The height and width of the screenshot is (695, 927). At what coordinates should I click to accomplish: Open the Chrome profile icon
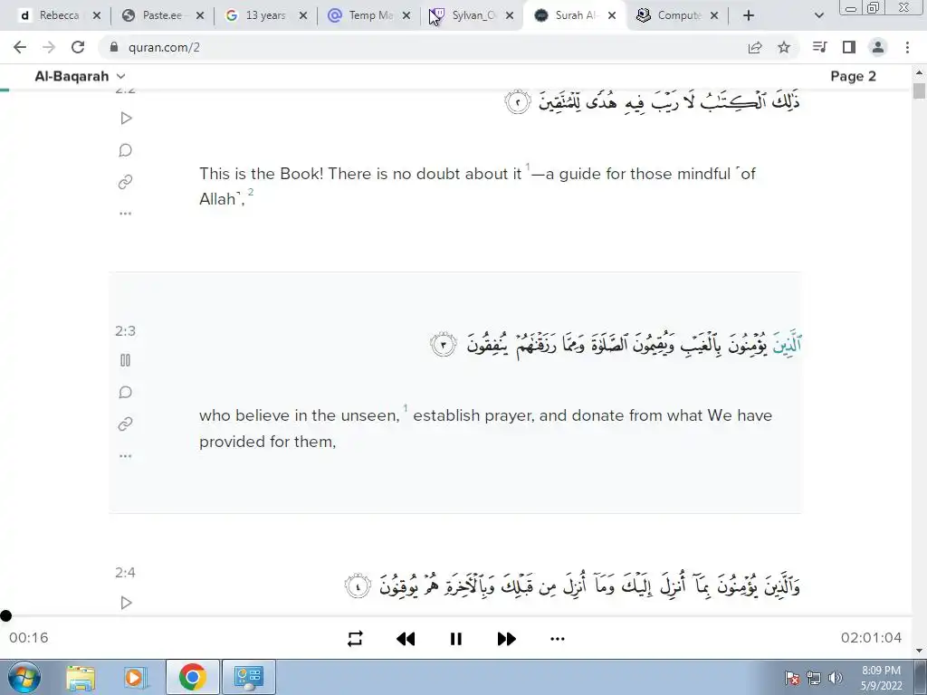click(x=878, y=47)
